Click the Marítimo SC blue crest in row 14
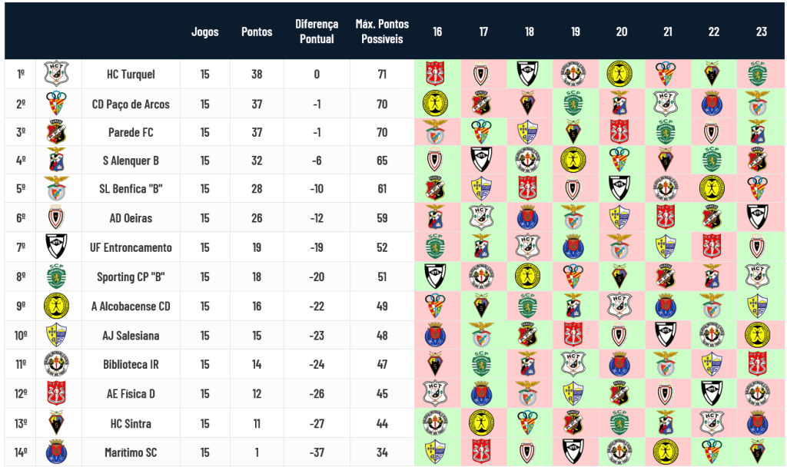The height and width of the screenshot is (467, 787). pos(56,452)
